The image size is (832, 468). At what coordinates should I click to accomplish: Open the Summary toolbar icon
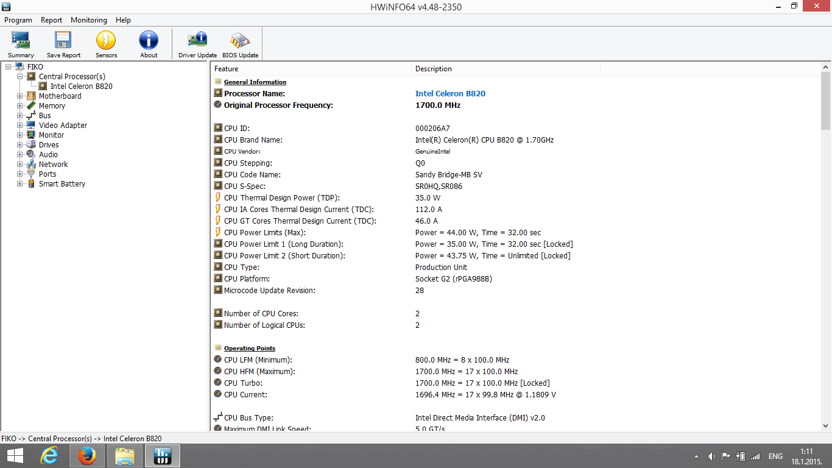point(21,44)
